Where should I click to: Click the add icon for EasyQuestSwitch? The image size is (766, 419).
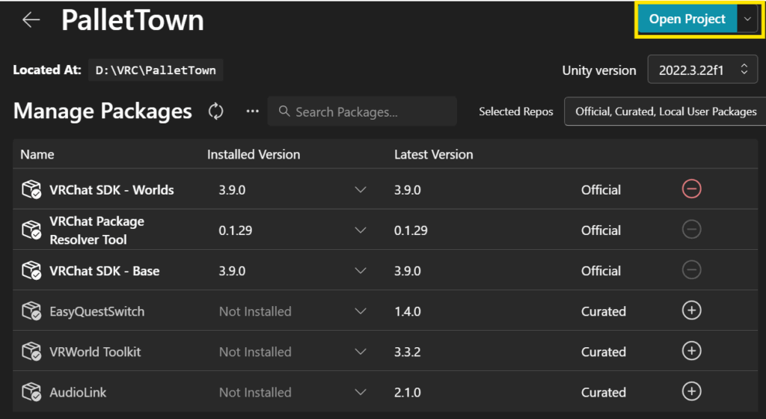[691, 311]
